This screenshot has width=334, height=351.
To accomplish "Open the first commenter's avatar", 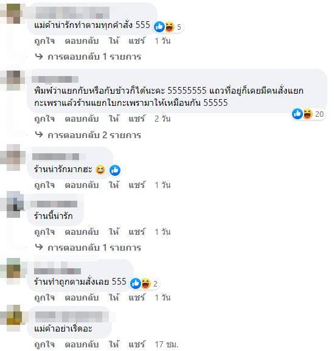I will point(13,13).
